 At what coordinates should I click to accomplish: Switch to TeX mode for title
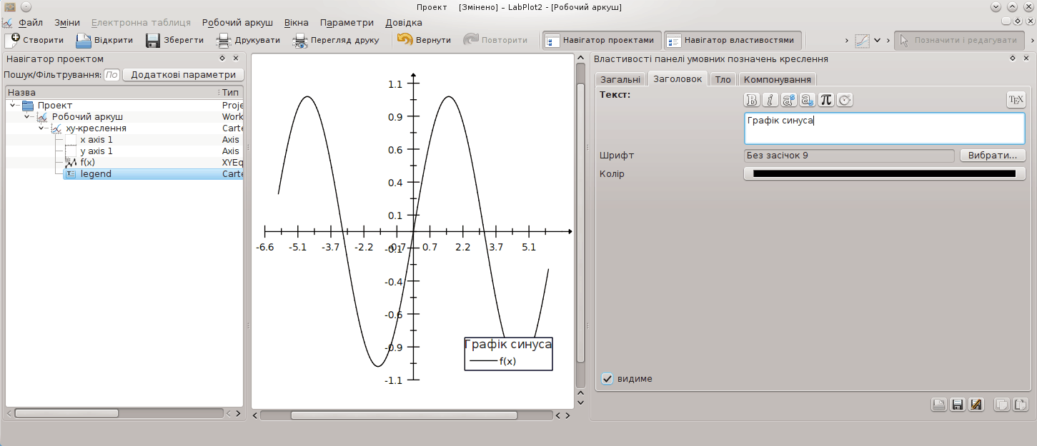tap(1016, 101)
